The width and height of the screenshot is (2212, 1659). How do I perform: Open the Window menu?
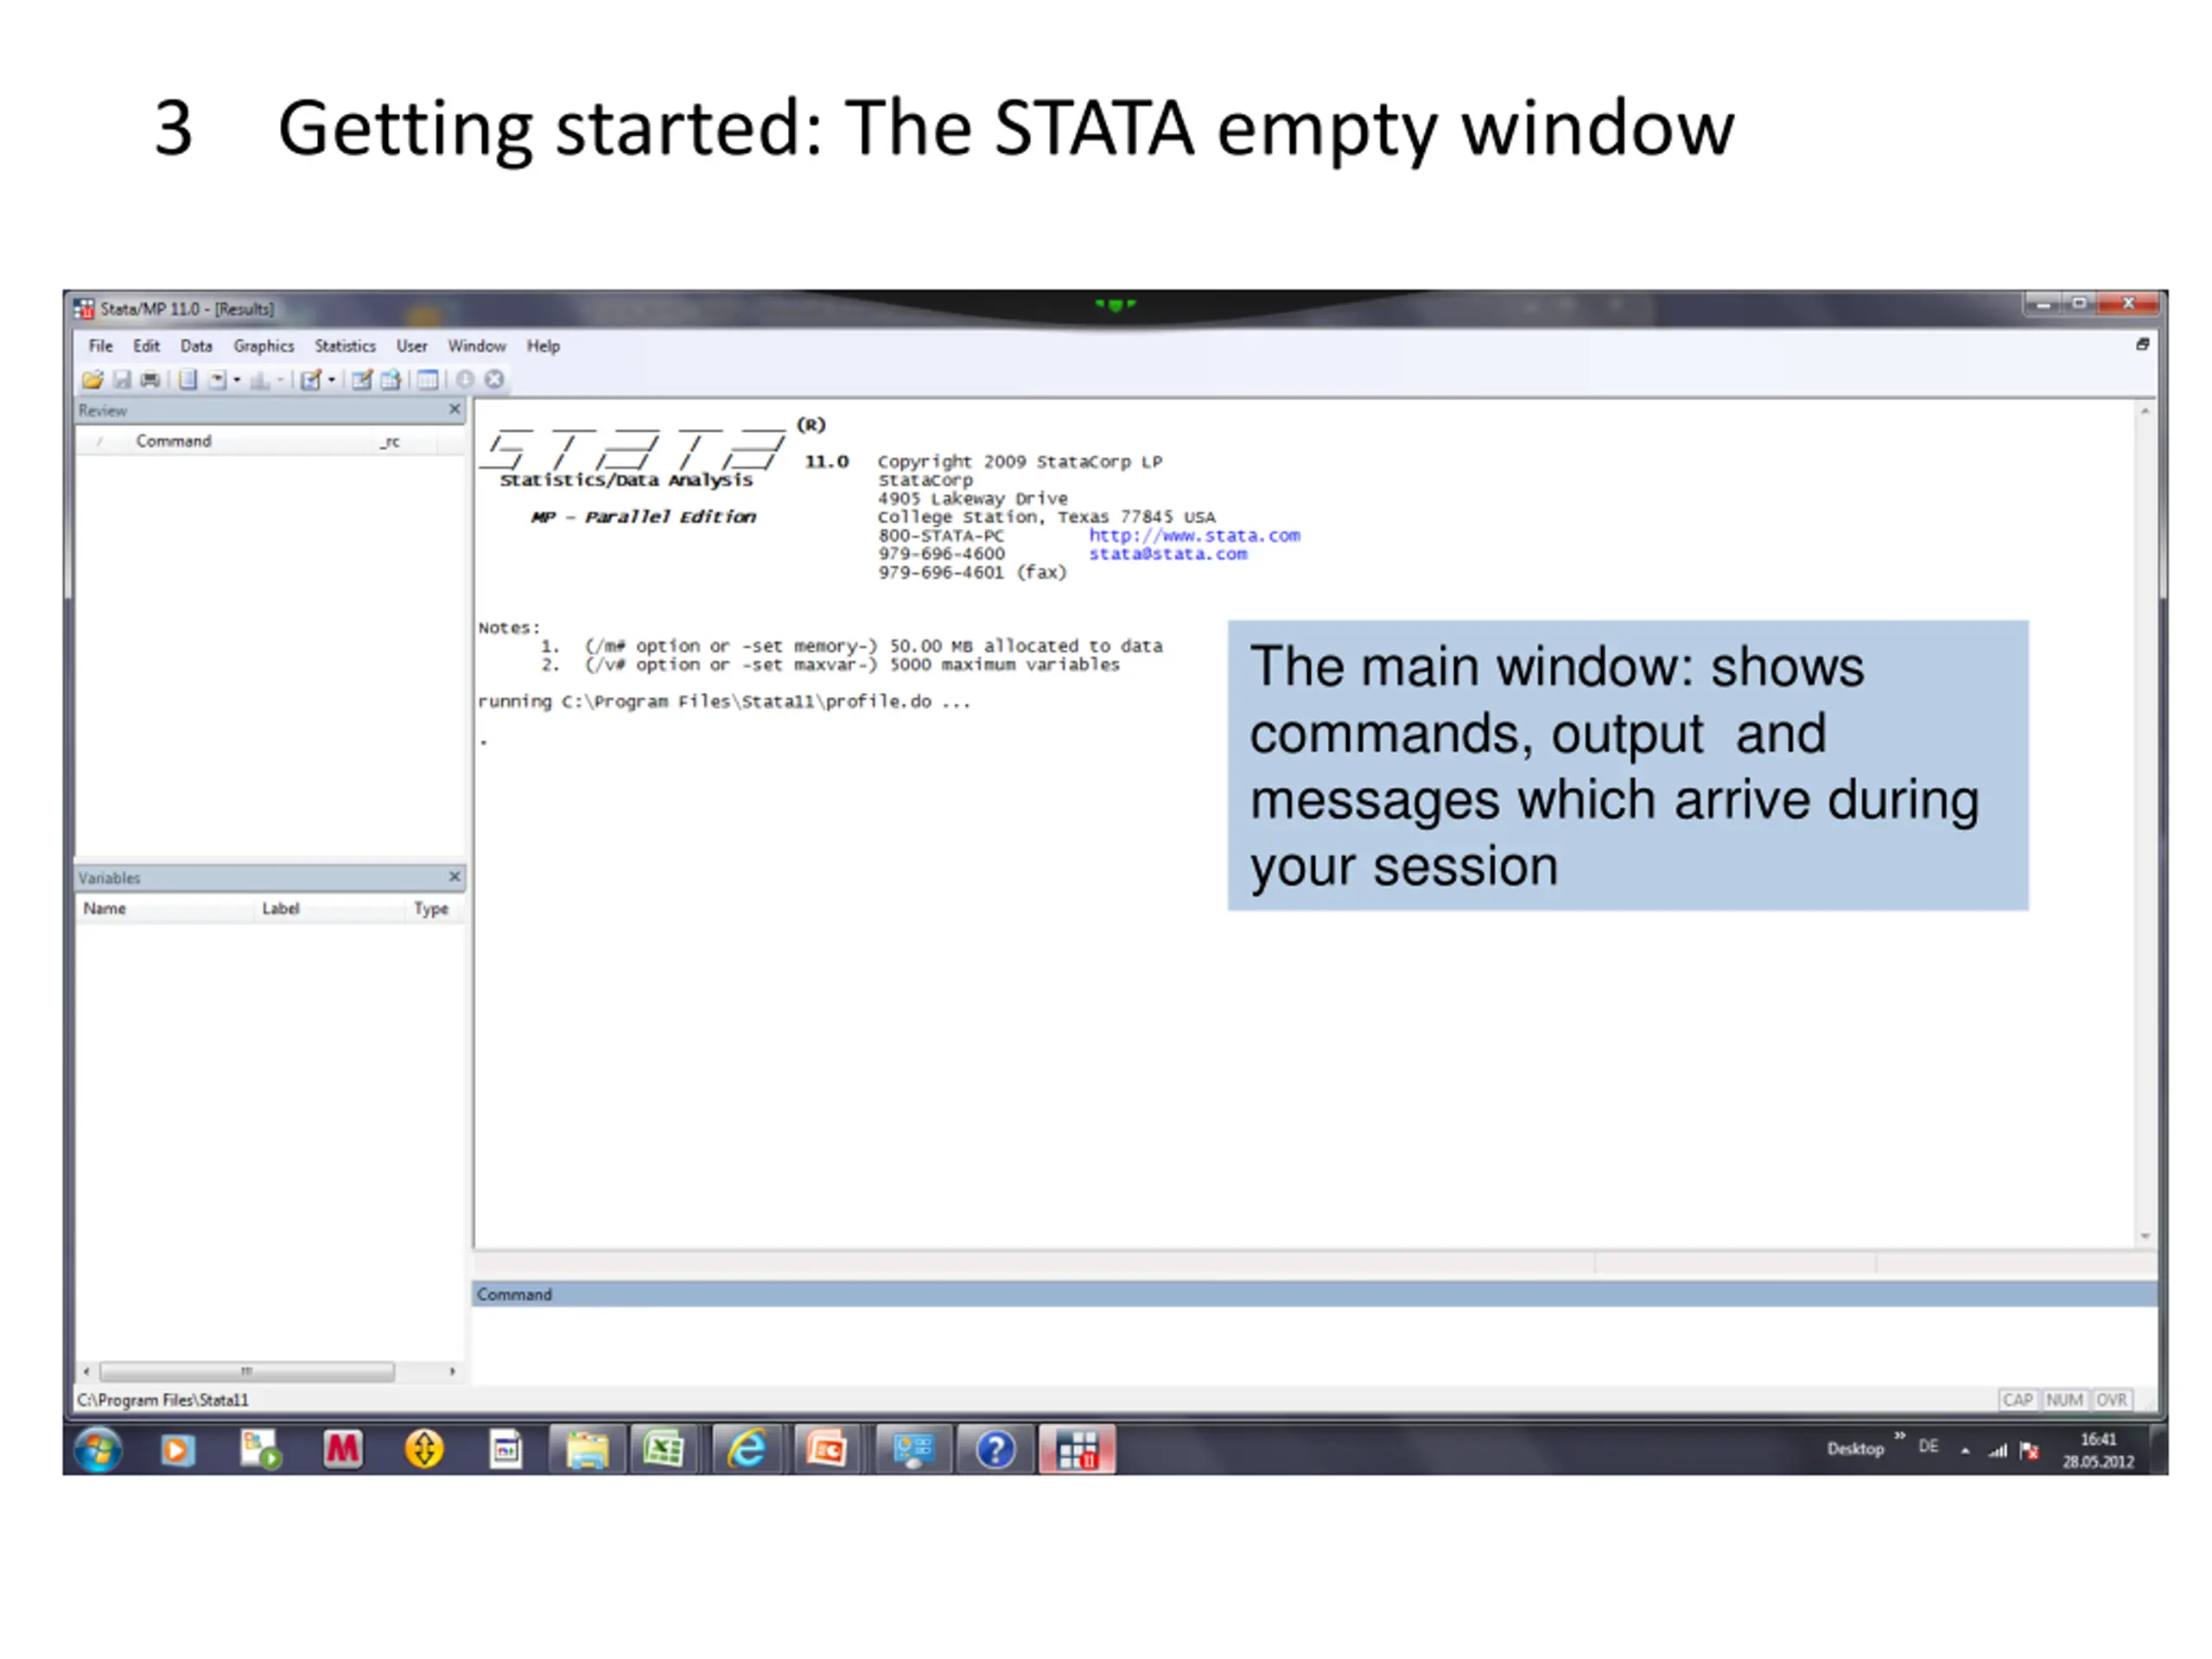pos(477,346)
